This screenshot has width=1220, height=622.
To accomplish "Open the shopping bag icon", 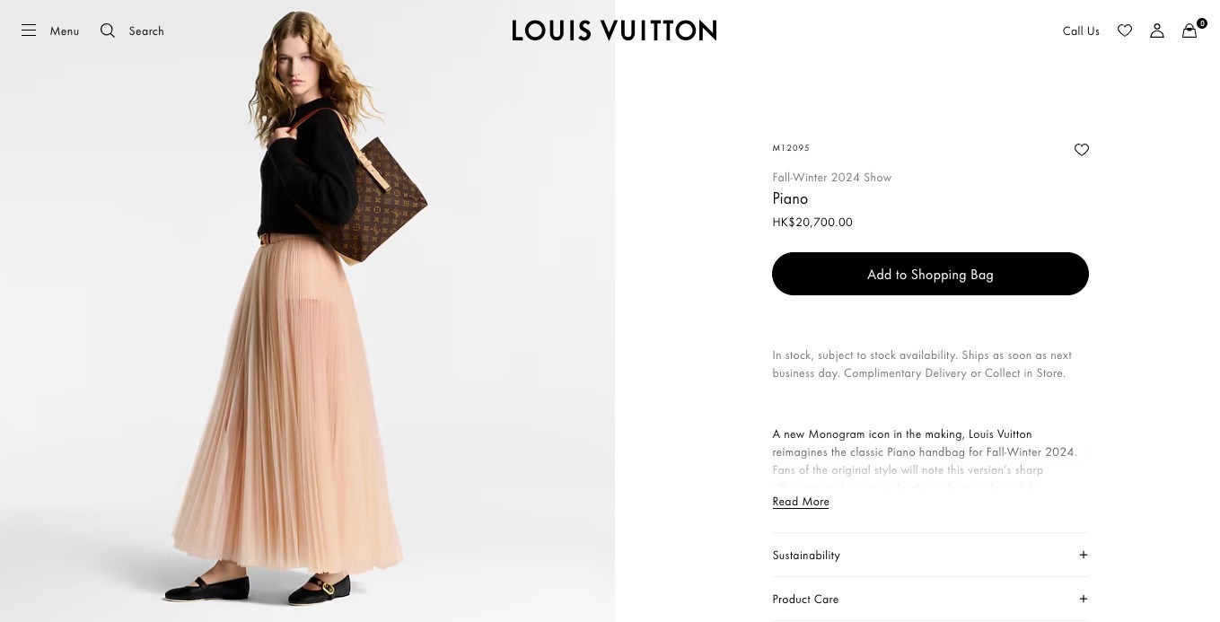I will click(x=1189, y=31).
